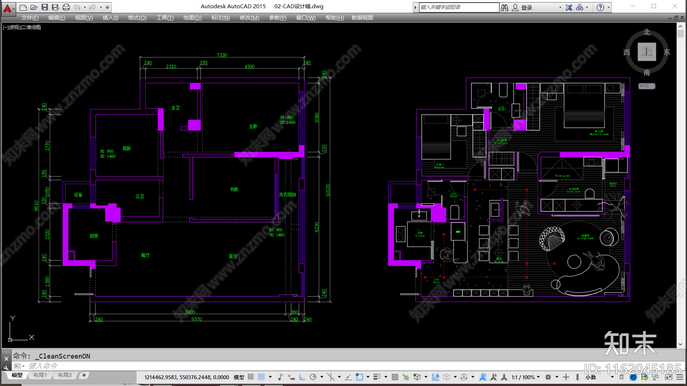Open the WCS coordinate system dropdown

647,86
